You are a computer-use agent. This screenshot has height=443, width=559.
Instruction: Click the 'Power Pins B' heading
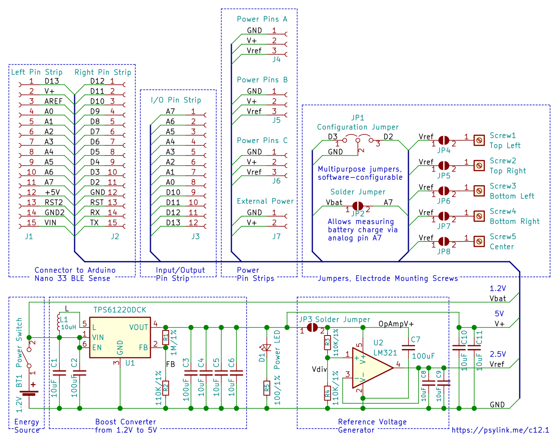click(x=262, y=80)
